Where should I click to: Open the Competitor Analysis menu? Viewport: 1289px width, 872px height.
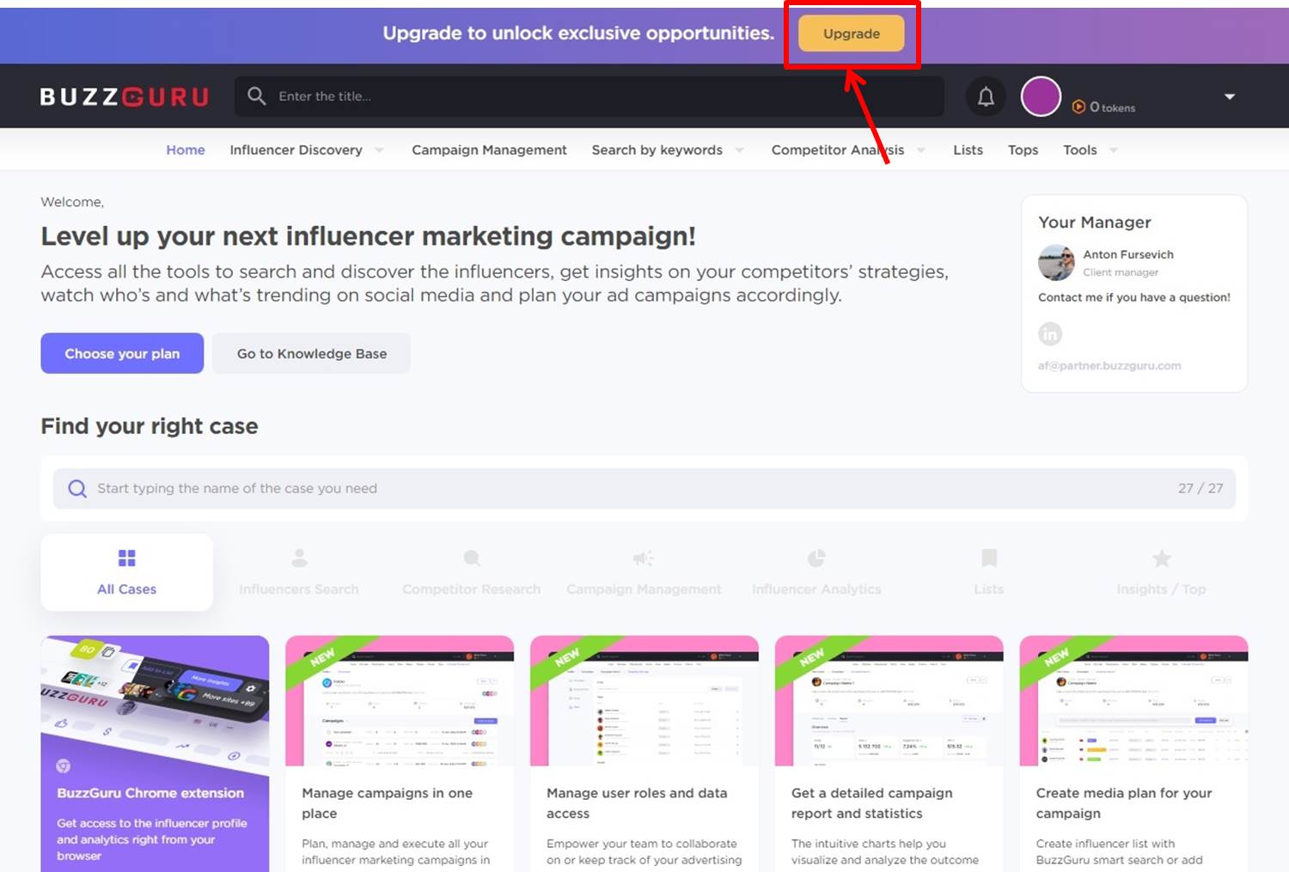[838, 149]
